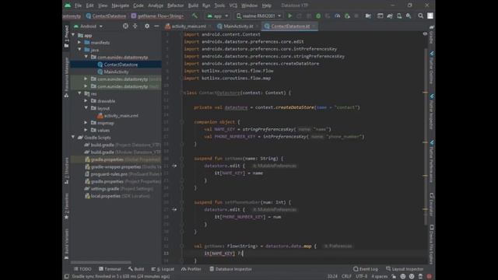Image resolution: width=498 pixels, height=280 pixels.
Task: Open the AVD Manager device icon
Action: point(399,16)
